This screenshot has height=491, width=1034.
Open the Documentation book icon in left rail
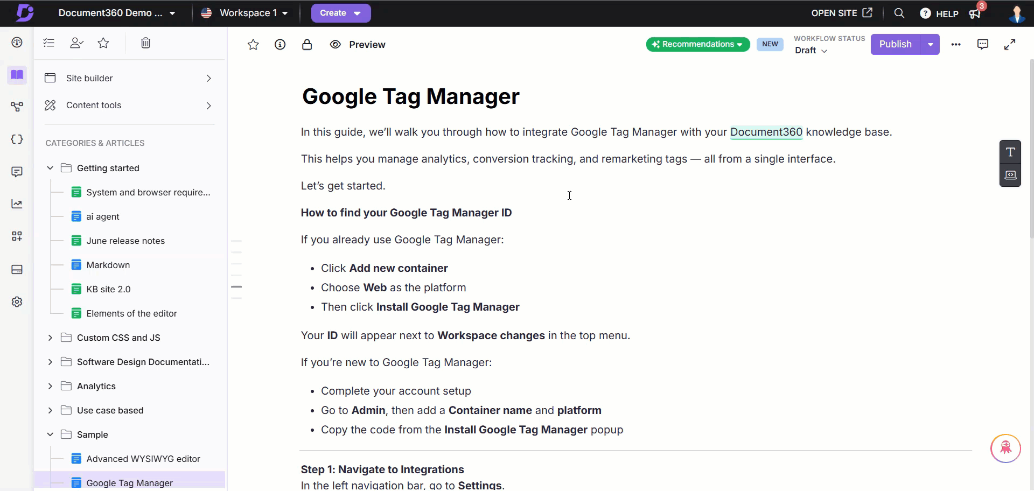[x=17, y=75]
